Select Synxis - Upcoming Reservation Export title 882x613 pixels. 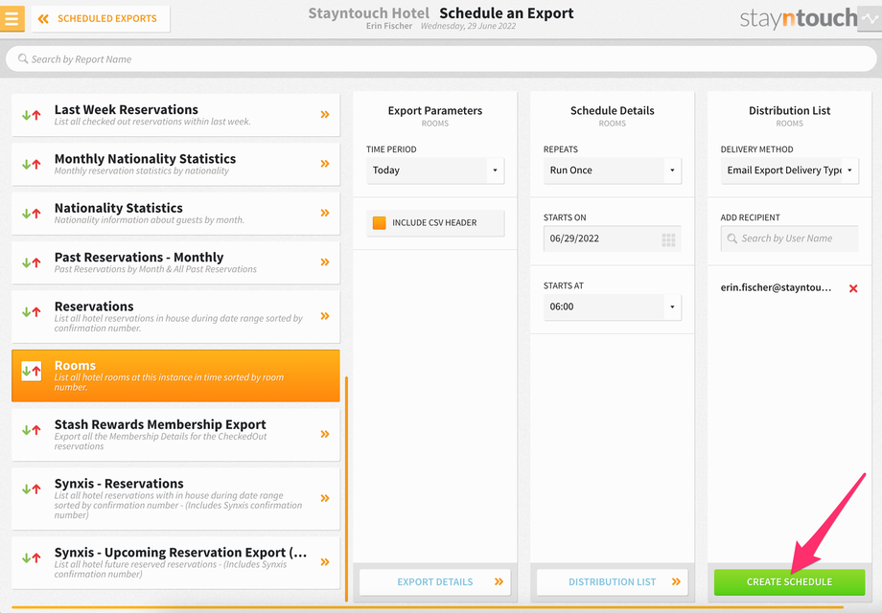point(180,553)
